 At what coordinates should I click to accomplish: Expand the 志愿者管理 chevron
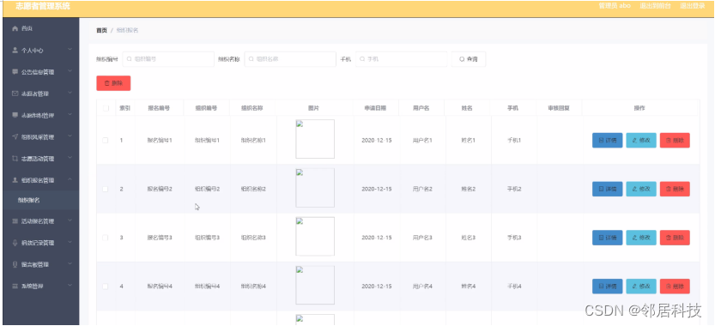coord(70,93)
